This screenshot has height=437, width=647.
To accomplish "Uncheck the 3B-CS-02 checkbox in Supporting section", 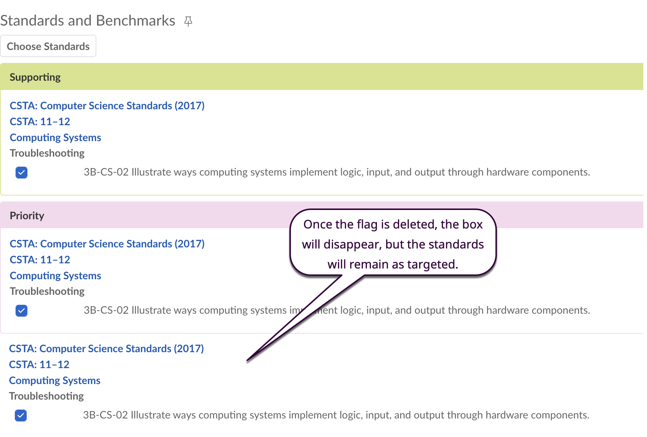I will (21, 173).
